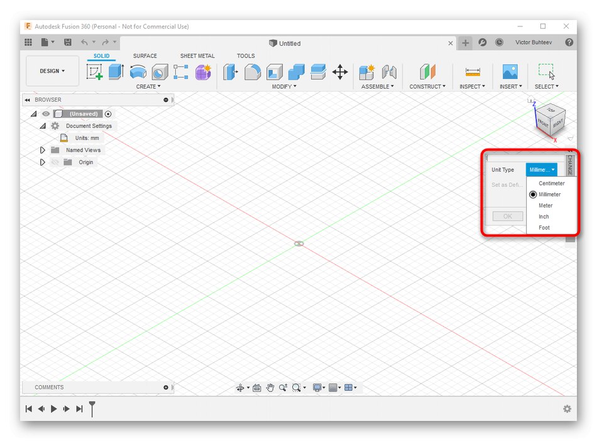Select the Millimeter radio option
This screenshot has height=441, width=597.
(x=533, y=194)
